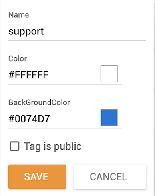The image size is (155, 196).
Task: Click the white CANCEL button
Action: (110, 177)
